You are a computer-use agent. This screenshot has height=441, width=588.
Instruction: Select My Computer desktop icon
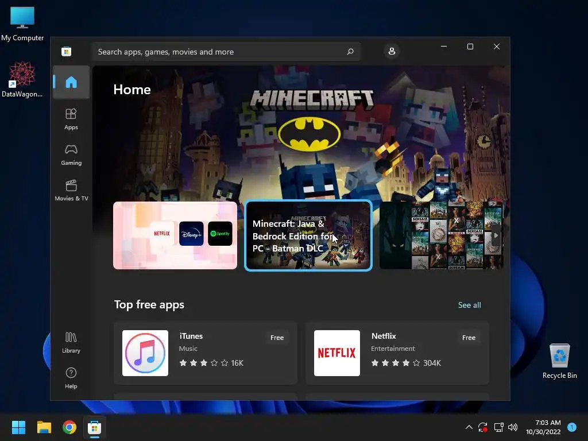pyautogui.click(x=22, y=24)
